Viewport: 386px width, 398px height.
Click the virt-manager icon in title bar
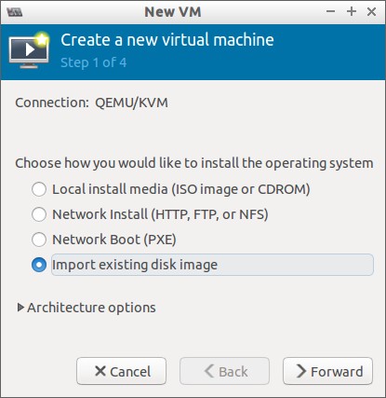tap(15, 12)
